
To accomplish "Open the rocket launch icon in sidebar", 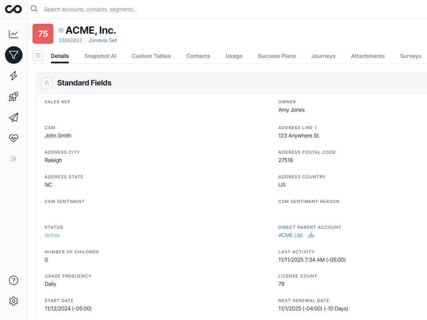I will pyautogui.click(x=13, y=96).
